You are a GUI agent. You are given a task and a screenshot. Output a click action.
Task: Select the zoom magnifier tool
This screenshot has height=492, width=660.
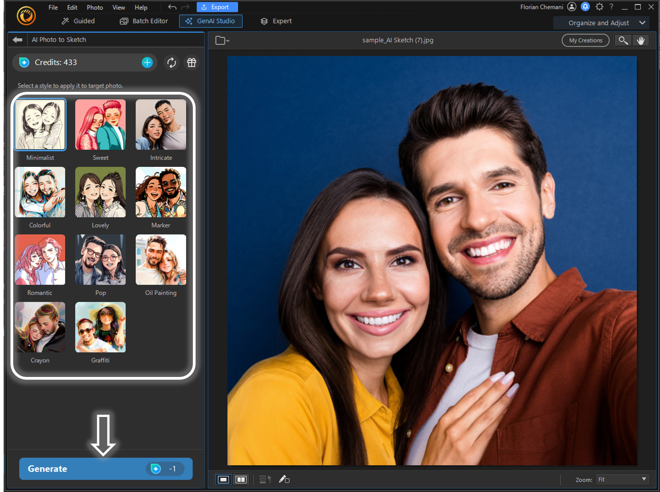point(623,40)
